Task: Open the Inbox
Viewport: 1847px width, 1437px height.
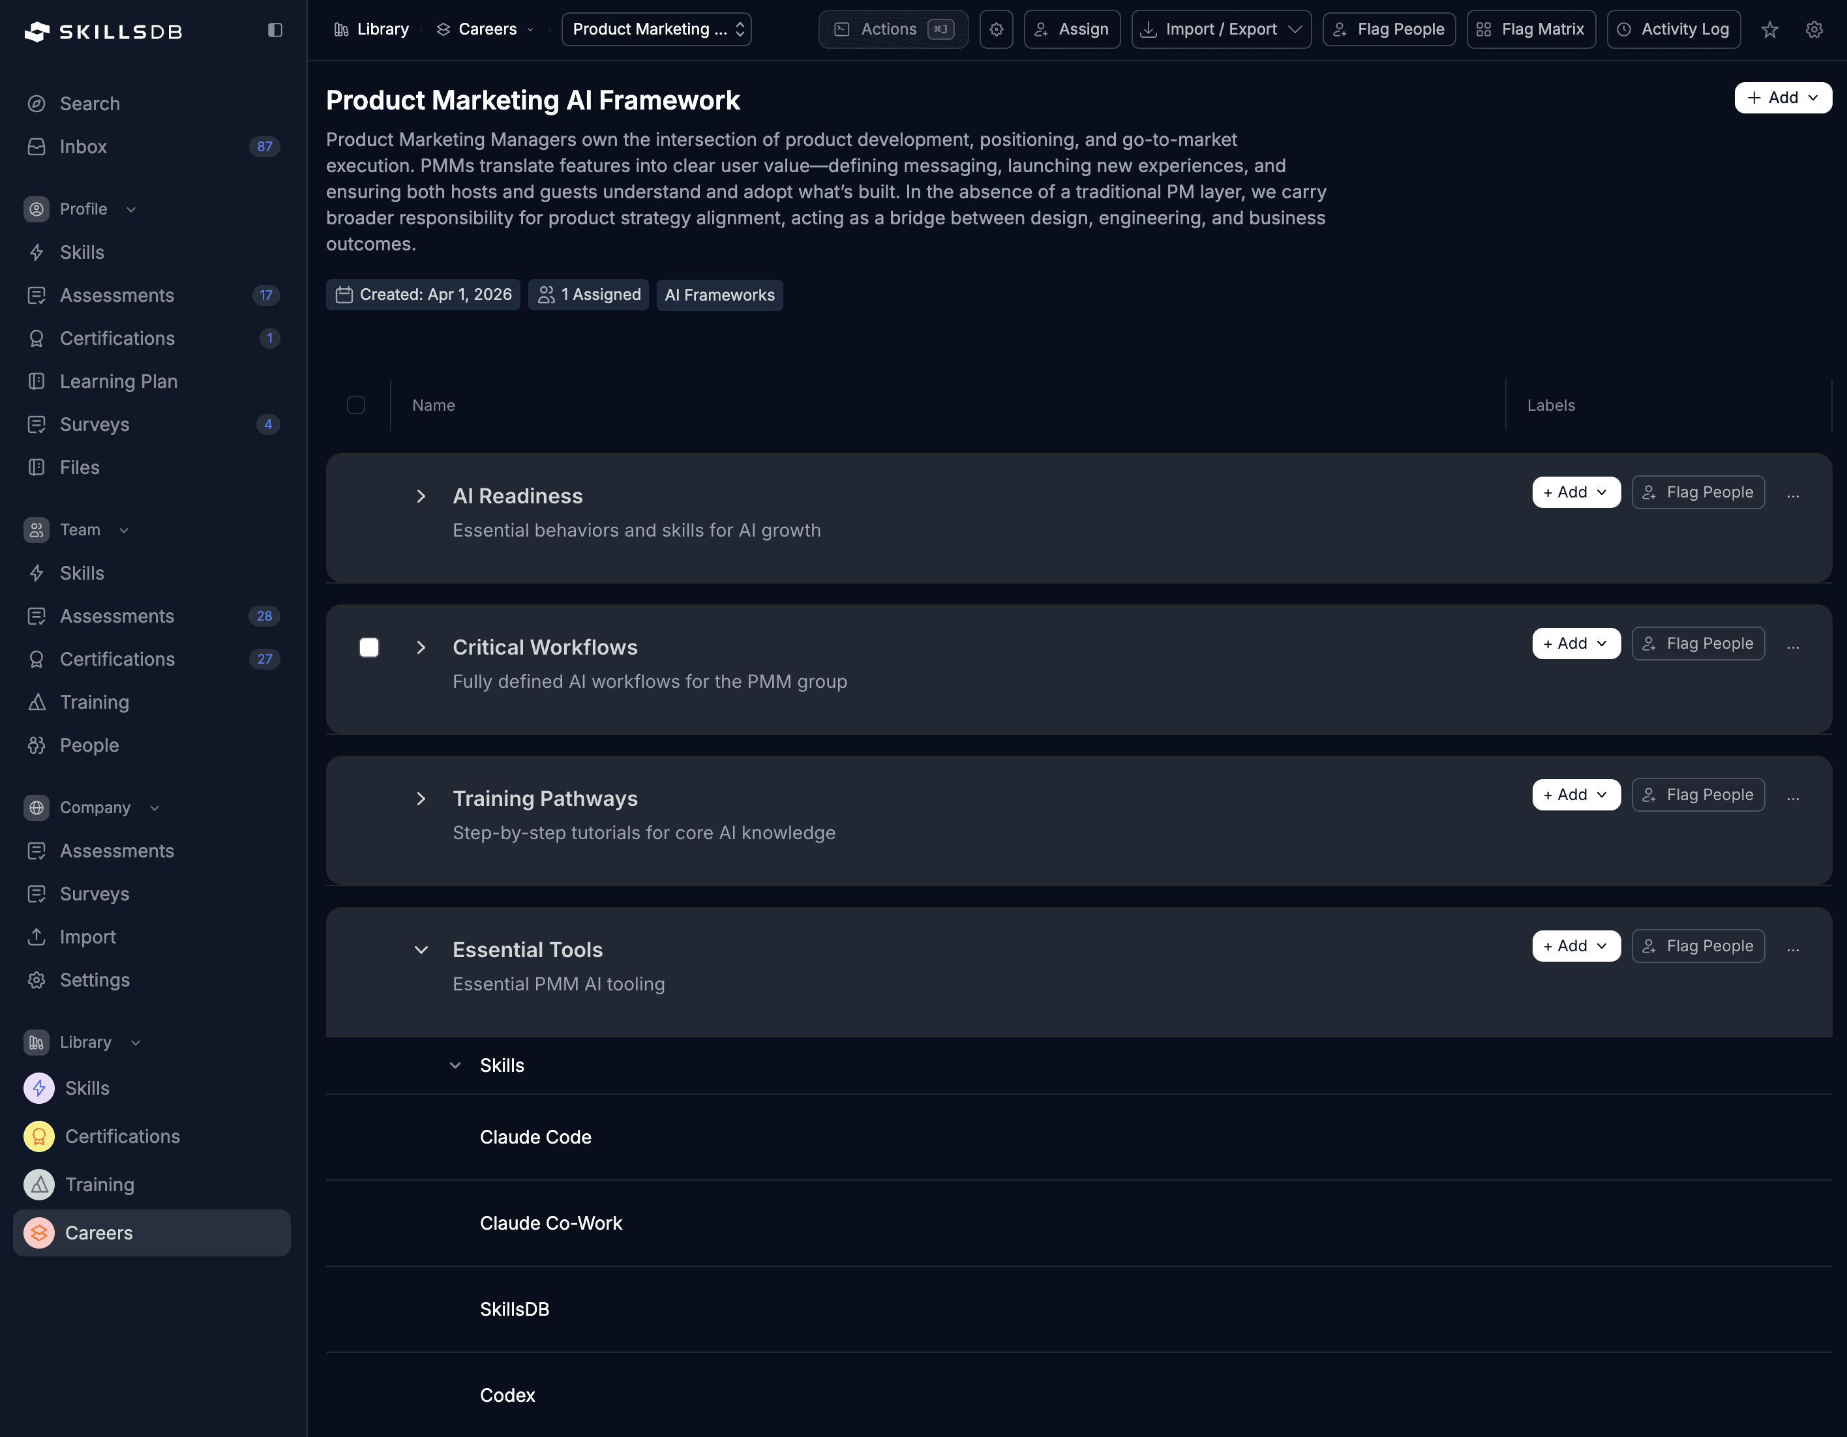Action: (83, 146)
